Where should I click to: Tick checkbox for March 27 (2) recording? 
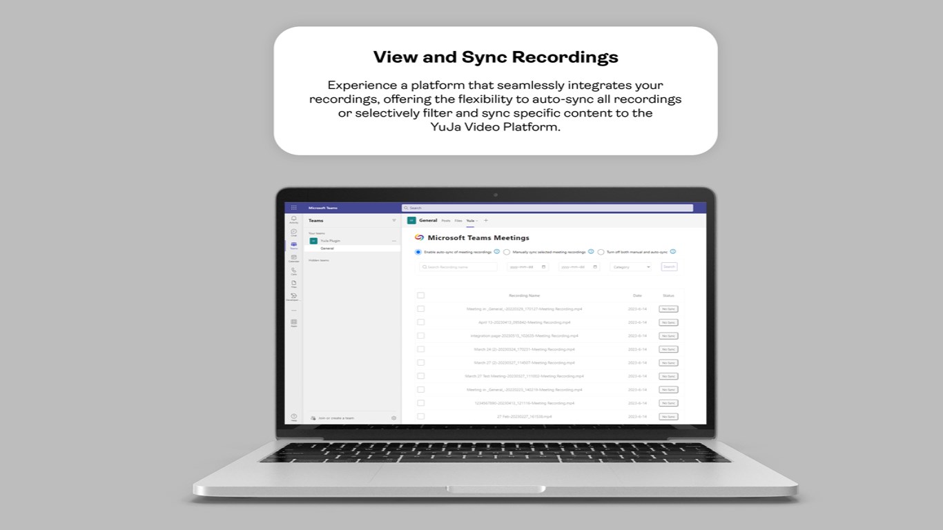coord(421,363)
